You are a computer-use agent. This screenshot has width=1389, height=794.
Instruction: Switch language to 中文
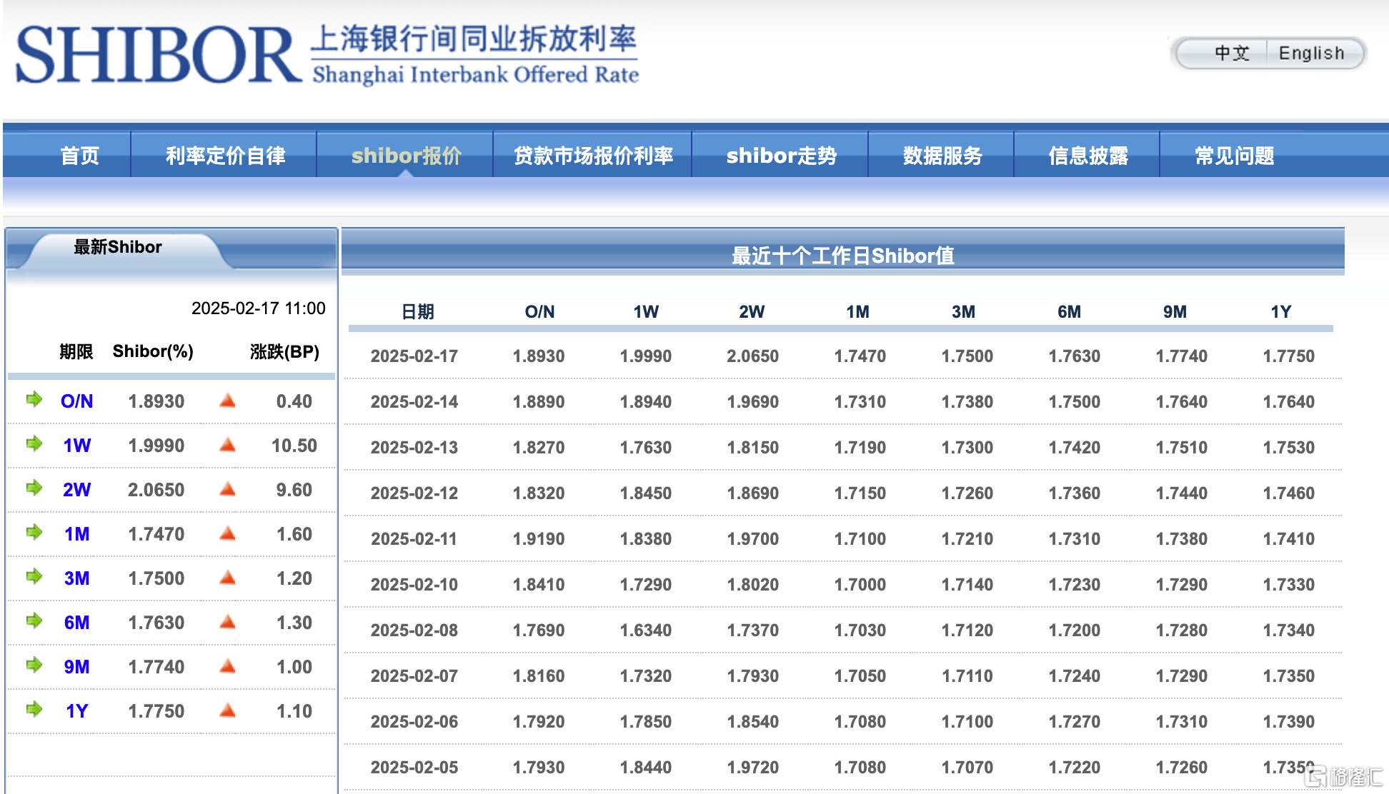[1232, 54]
